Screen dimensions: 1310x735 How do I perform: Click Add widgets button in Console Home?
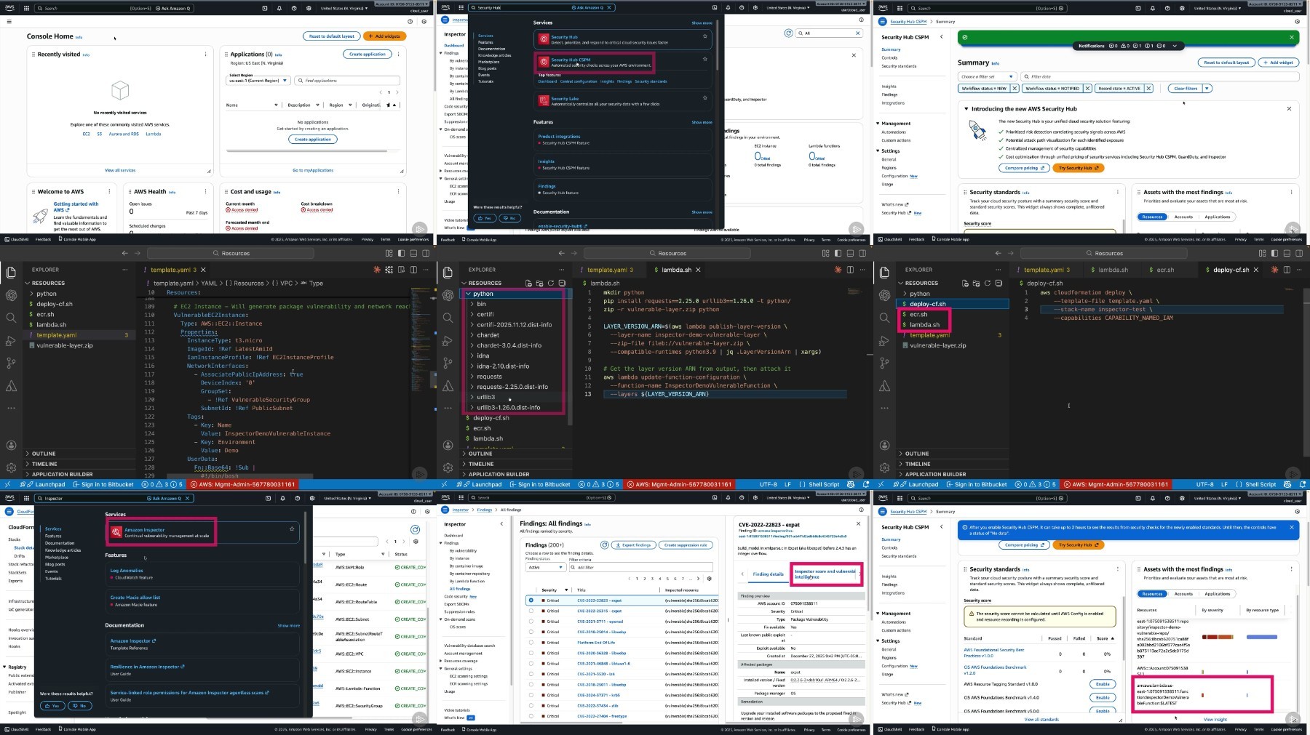point(385,36)
